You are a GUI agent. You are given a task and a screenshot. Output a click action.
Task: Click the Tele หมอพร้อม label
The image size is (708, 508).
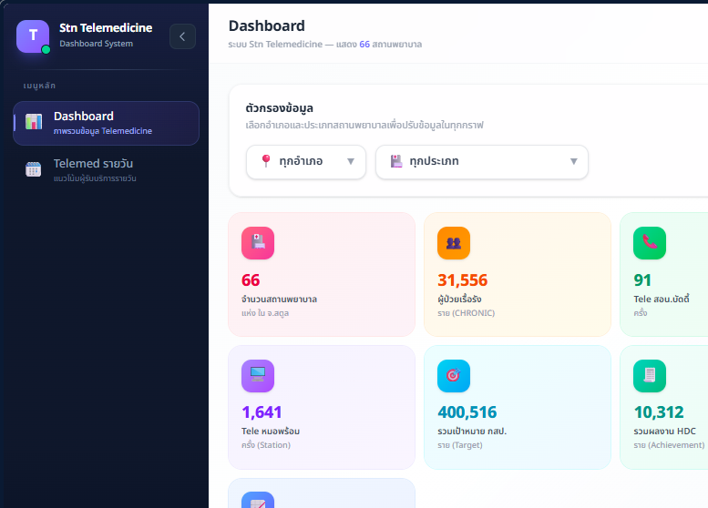[271, 432]
